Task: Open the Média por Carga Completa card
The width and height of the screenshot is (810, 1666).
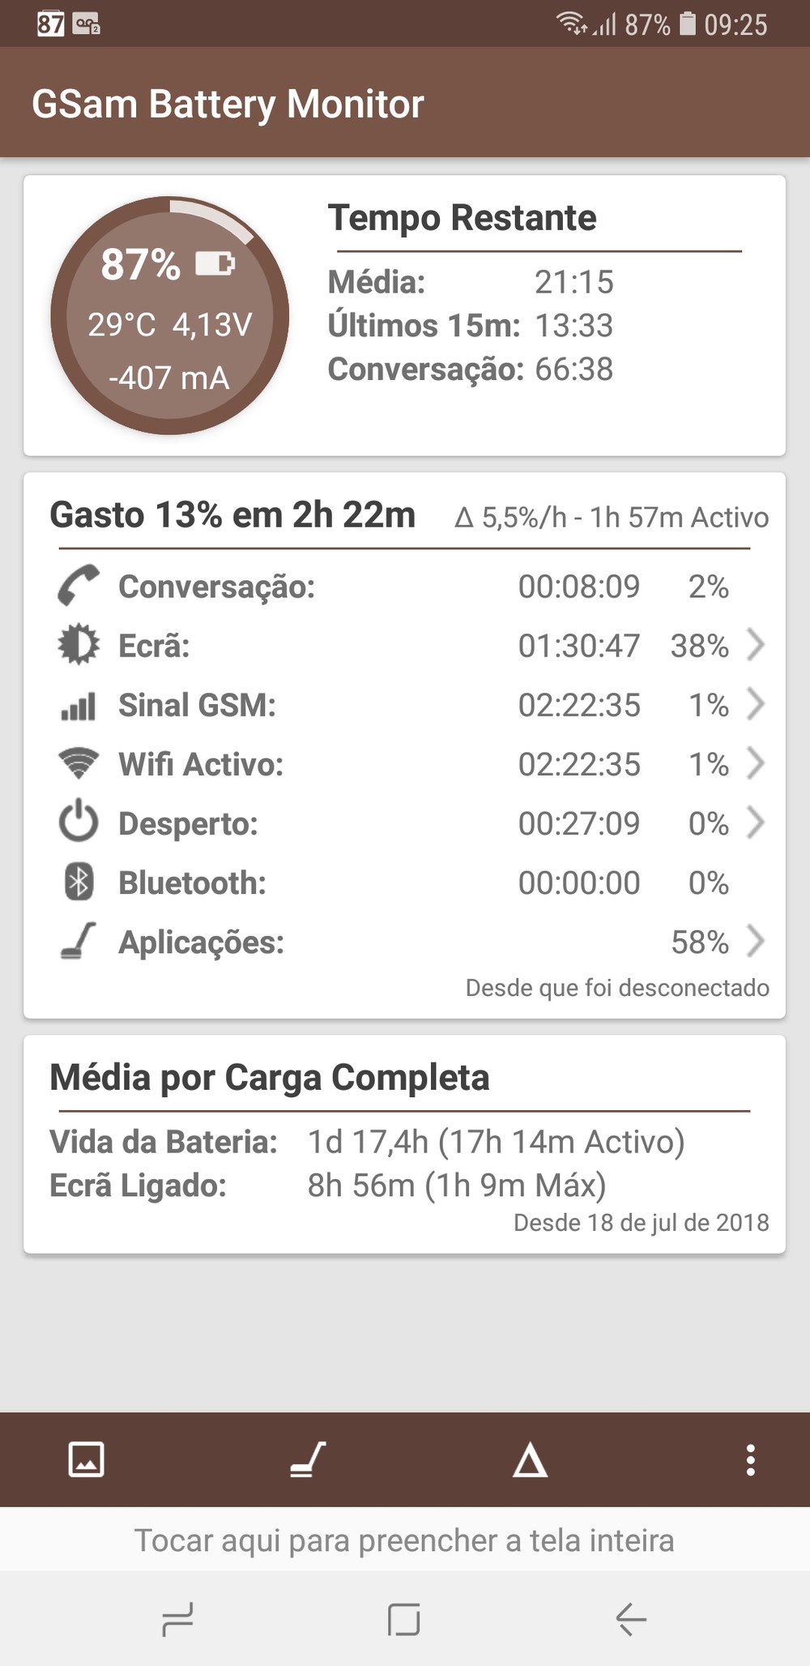Action: pyautogui.click(x=404, y=1144)
